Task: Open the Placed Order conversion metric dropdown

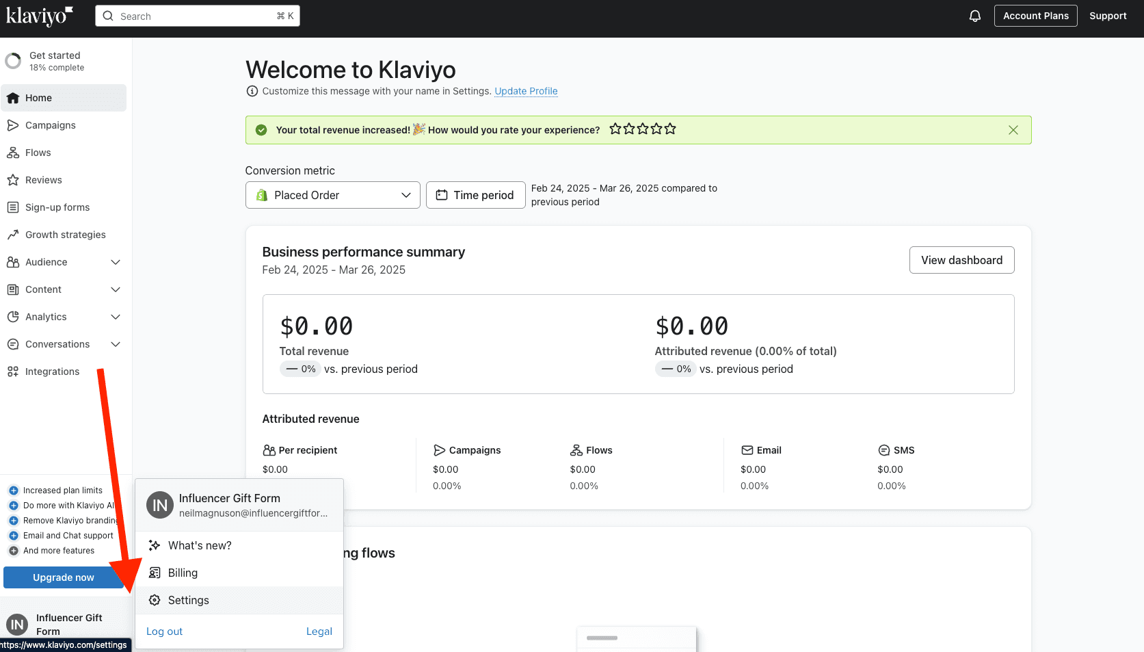Action: pyautogui.click(x=333, y=195)
